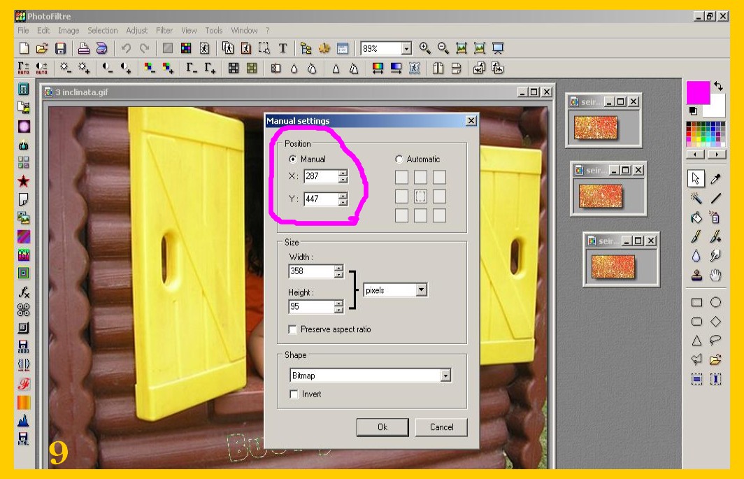Select the Pipette eyedropper tool
This screenshot has width=744, height=479.
pos(715,179)
